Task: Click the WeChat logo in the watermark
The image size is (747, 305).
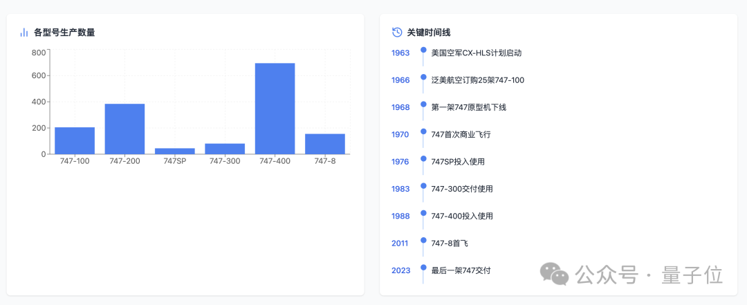Action: click(555, 274)
